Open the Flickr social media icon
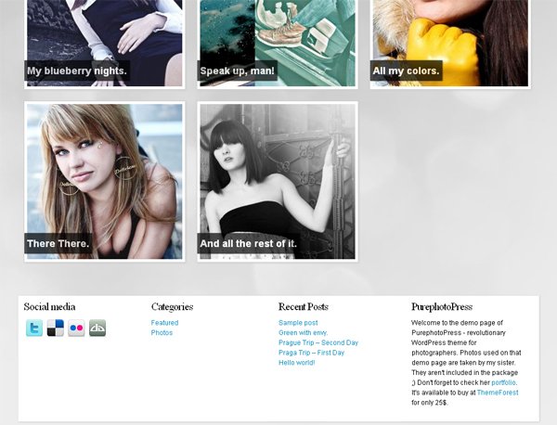Screen dimensions: 557x425 pos(76,328)
